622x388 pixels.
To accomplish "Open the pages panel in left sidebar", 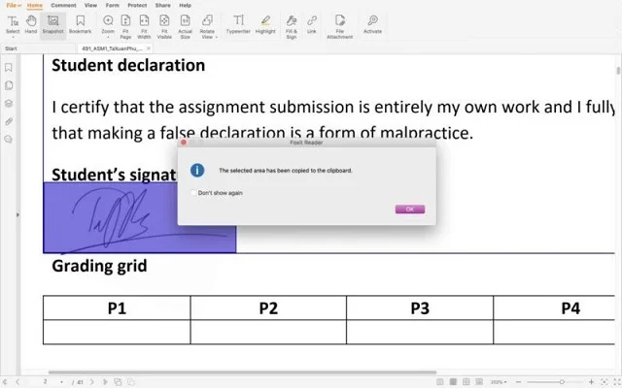I will [9, 85].
